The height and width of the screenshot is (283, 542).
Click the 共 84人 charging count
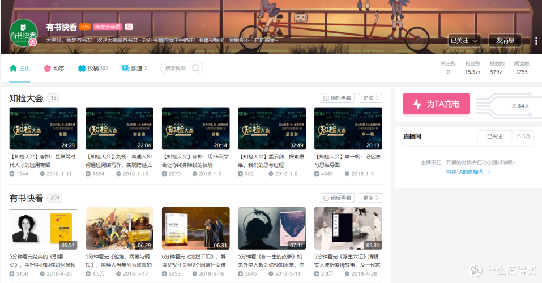[520, 106]
